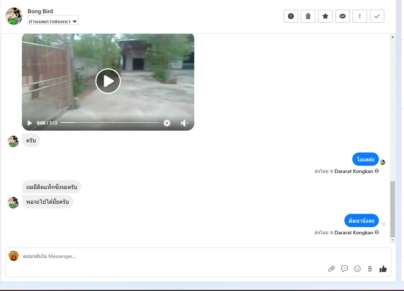Click the Baht payment request icon
Viewport: 404px width, 291px height.
pyautogui.click(x=370, y=269)
